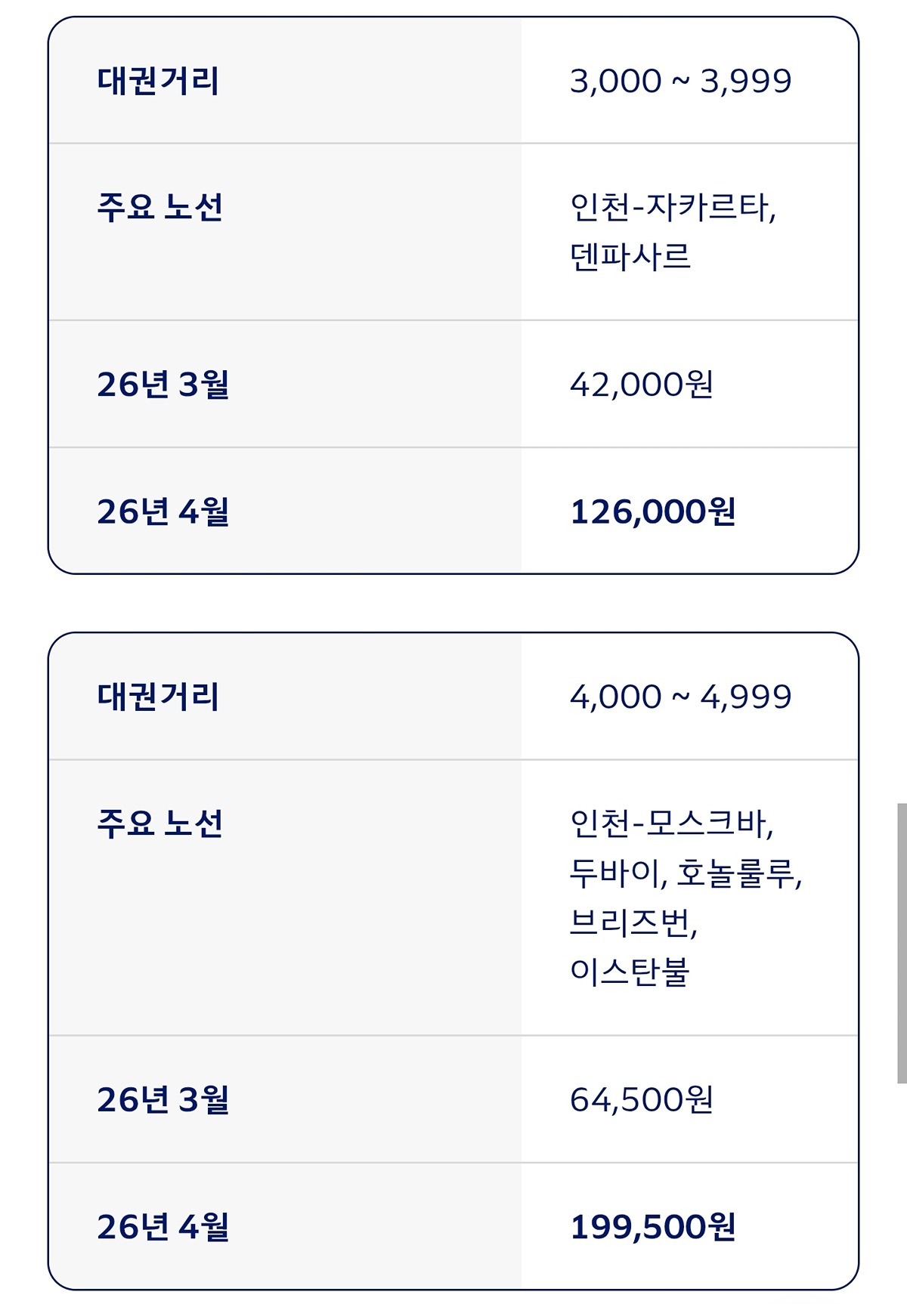The width and height of the screenshot is (907, 1304).
Task: Click 26년 4월 label in first table
Action: click(x=163, y=511)
